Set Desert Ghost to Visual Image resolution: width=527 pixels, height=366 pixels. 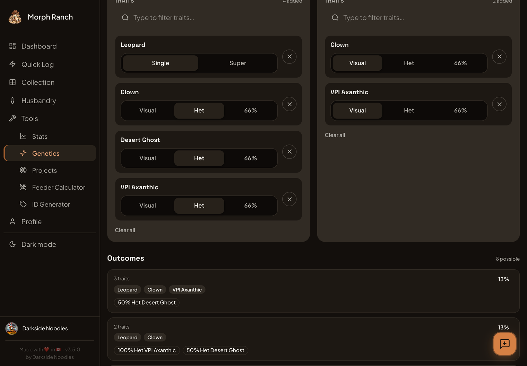pyautogui.click(x=148, y=158)
